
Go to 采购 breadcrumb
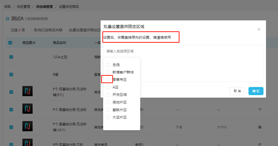(x=7, y=7)
